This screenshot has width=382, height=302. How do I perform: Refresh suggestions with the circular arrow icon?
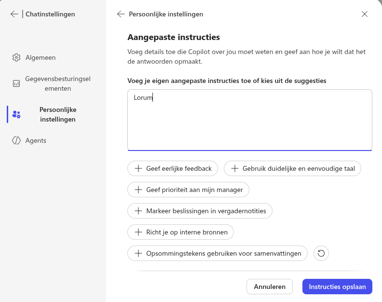click(x=321, y=253)
